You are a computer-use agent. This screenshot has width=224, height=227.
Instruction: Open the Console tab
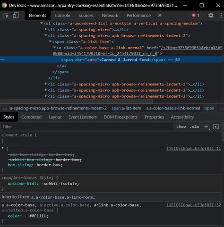[62, 16]
